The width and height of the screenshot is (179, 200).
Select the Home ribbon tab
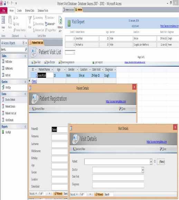[x=12, y=10]
